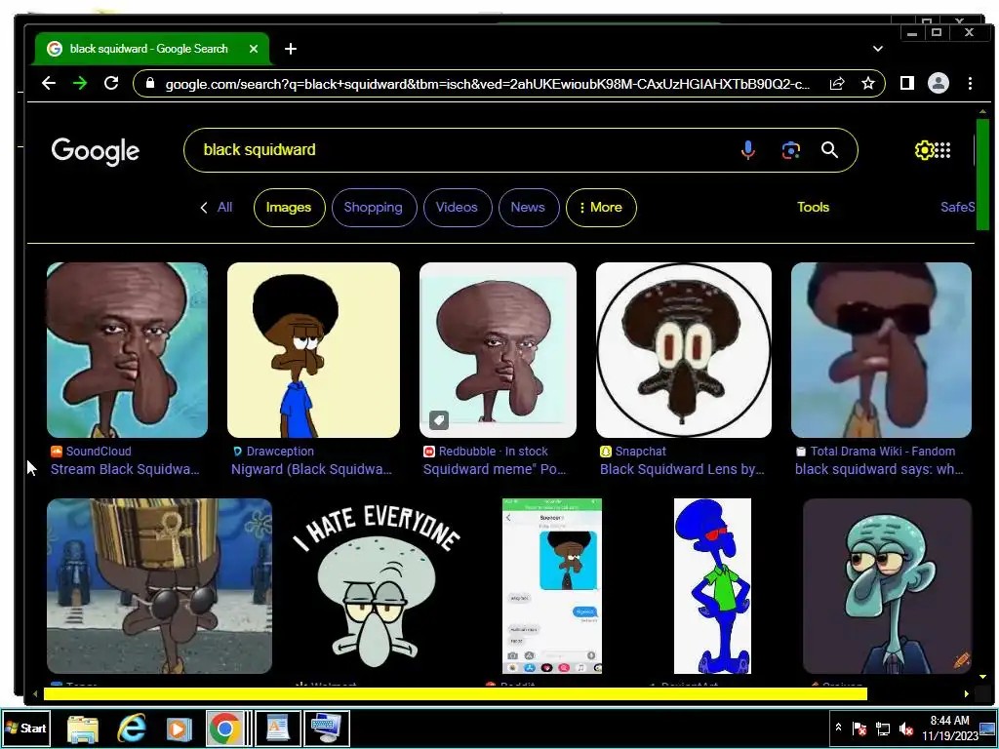The width and height of the screenshot is (999, 749).
Task: Start voice search with microphone
Action: [748, 150]
